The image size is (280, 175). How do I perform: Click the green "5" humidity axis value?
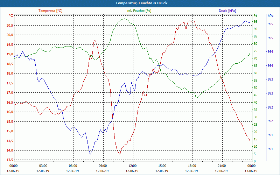pos(255,154)
